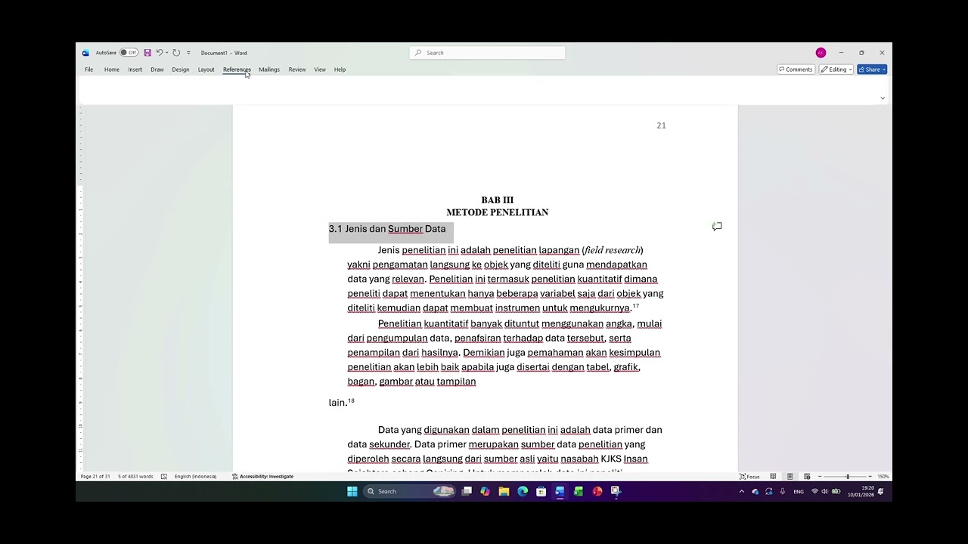The height and width of the screenshot is (544, 968).
Task: Switch to Web Layout view icon
Action: tap(807, 477)
